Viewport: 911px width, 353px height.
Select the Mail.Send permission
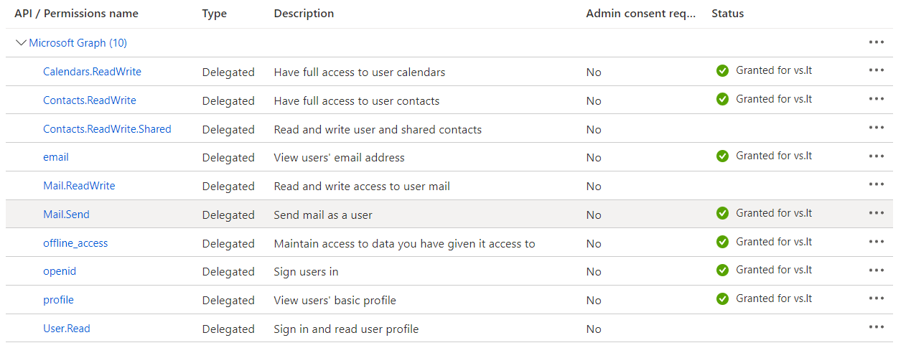click(66, 215)
